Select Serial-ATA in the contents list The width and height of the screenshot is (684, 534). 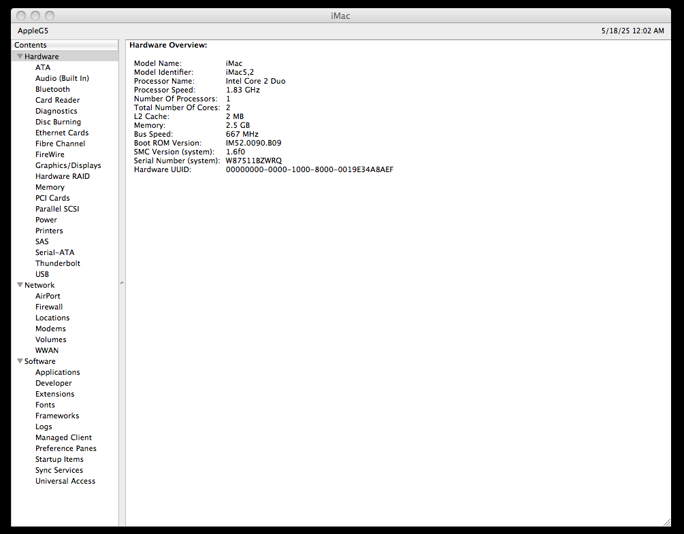[x=54, y=252]
